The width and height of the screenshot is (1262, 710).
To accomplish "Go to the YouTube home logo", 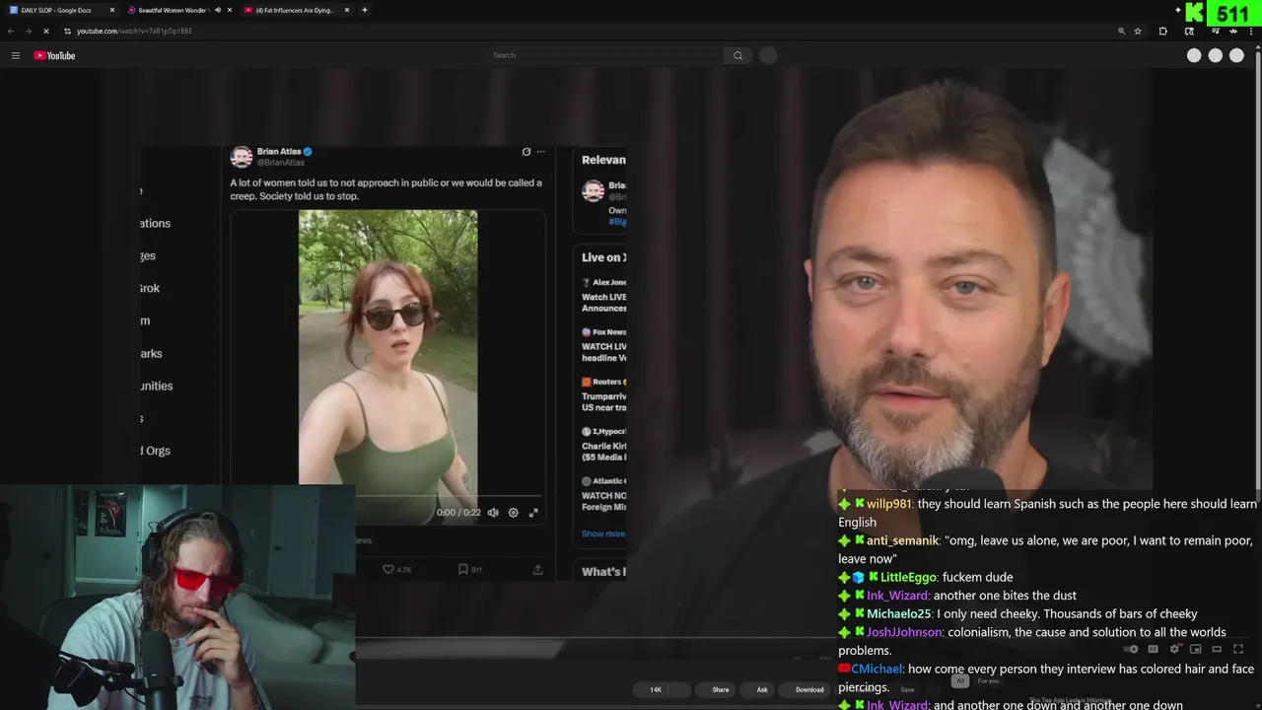I will pyautogui.click(x=54, y=55).
